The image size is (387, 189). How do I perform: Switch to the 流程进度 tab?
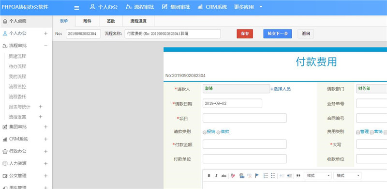[x=138, y=21]
